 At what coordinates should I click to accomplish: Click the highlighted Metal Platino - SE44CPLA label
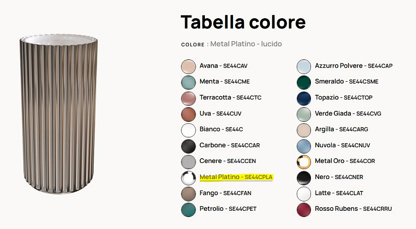click(236, 177)
